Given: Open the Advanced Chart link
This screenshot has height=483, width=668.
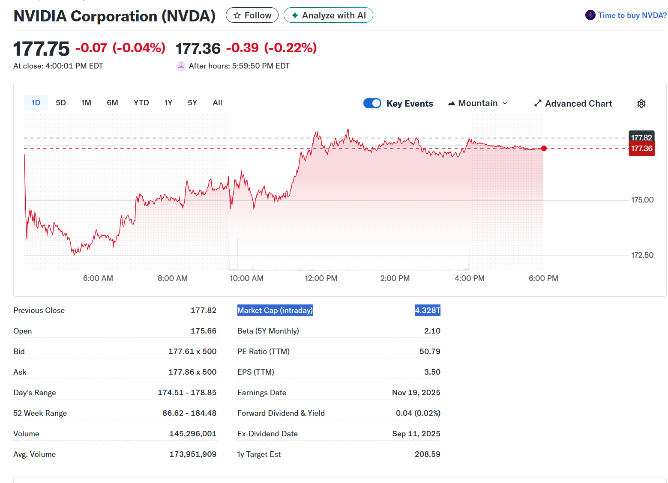Looking at the screenshot, I should click(x=573, y=104).
